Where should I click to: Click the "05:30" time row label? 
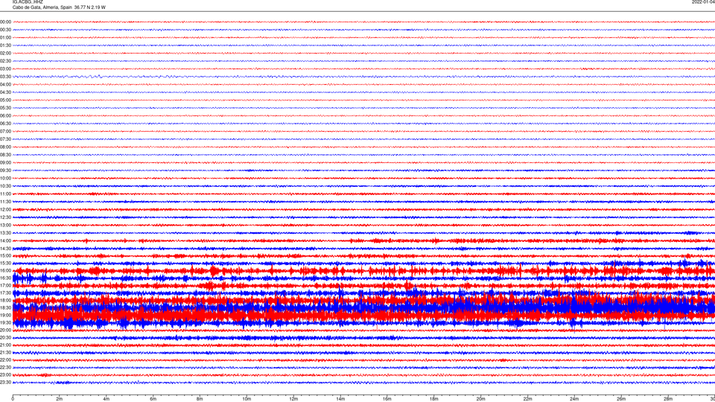[x=5, y=108]
